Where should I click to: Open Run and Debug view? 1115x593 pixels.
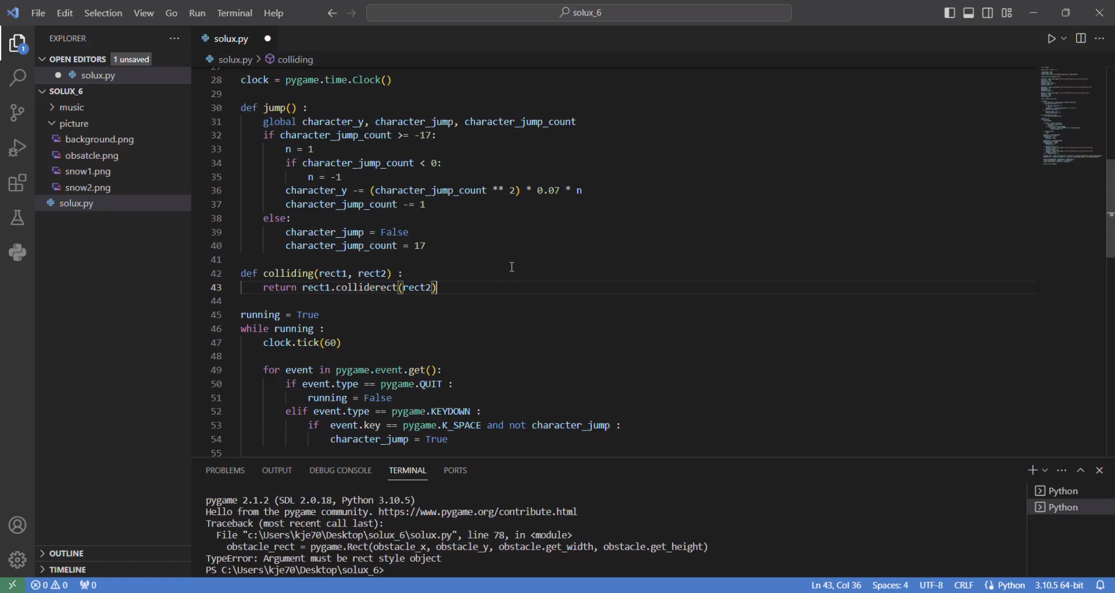(18, 147)
